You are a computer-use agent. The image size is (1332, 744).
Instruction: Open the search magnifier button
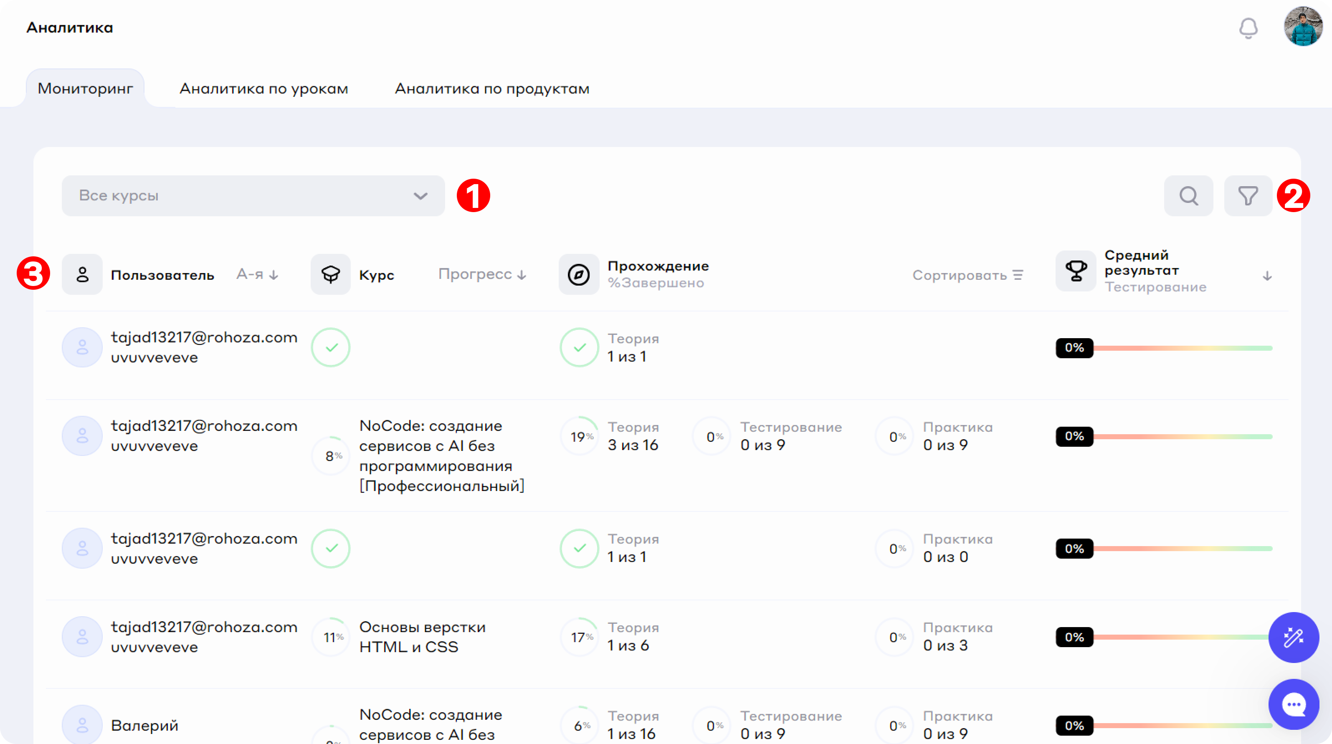(1188, 196)
